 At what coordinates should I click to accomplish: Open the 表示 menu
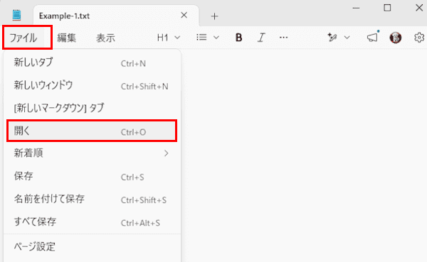click(105, 38)
